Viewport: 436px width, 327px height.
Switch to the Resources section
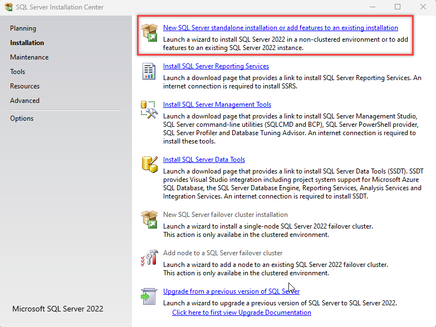click(25, 86)
